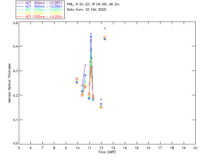Click the x-axis label 7
Image resolution: width=201 pixels, height=160 pixels.
tap(42, 148)
